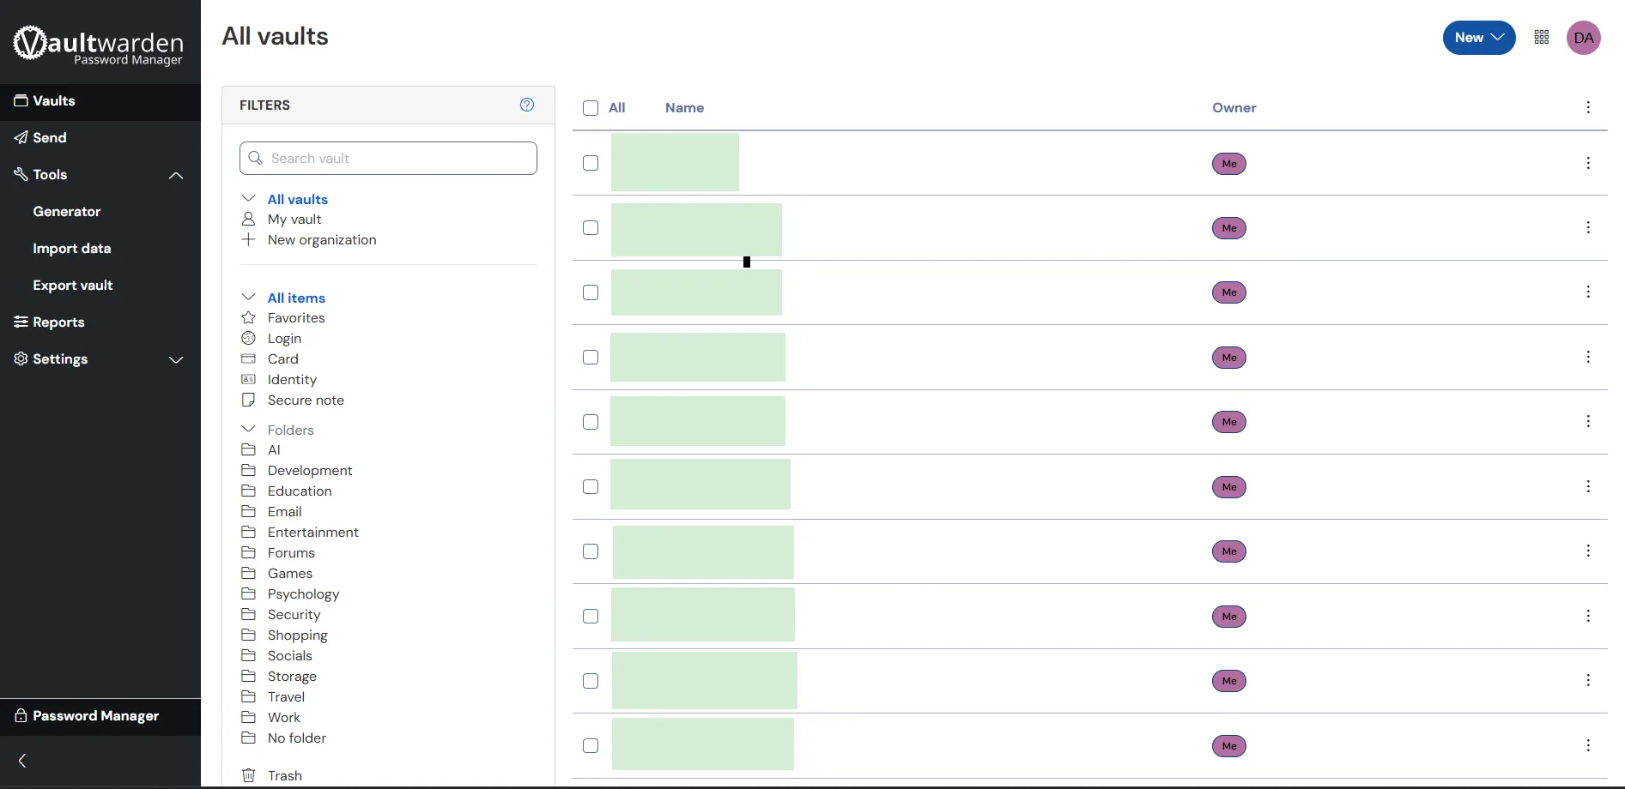The height and width of the screenshot is (789, 1625).
Task: Click the Card type filter icon
Action: [x=249, y=359]
